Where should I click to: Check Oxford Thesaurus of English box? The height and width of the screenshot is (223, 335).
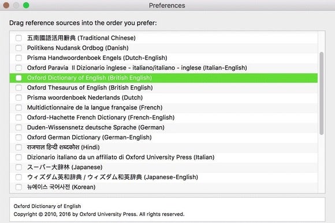click(x=18, y=88)
